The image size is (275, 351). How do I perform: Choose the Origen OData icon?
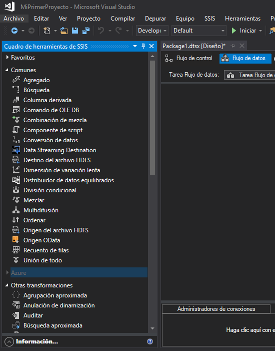(x=16, y=240)
